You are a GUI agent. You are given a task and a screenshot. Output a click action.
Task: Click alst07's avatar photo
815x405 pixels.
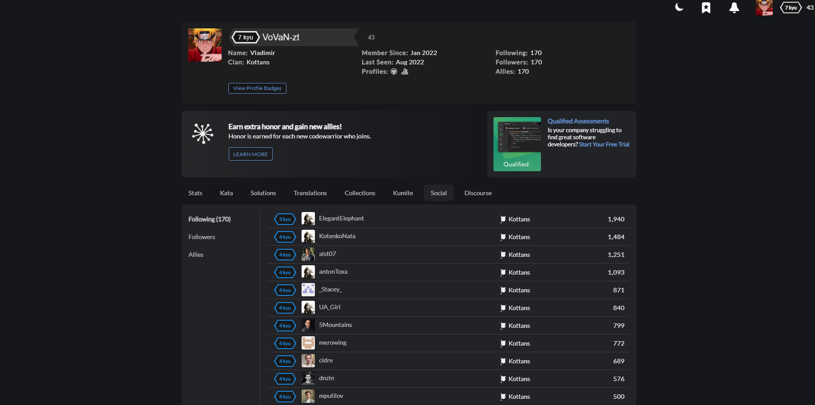tap(308, 254)
